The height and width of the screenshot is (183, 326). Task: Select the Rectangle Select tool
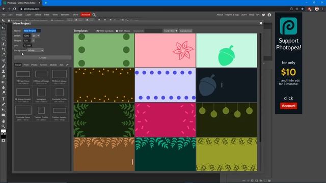click(x=4, y=33)
